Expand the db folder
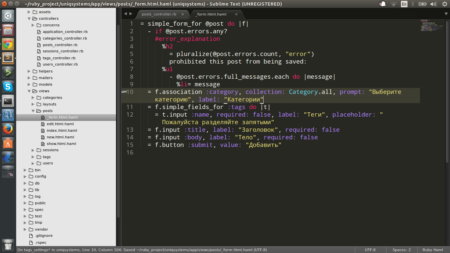The image size is (450, 253). coord(25,183)
